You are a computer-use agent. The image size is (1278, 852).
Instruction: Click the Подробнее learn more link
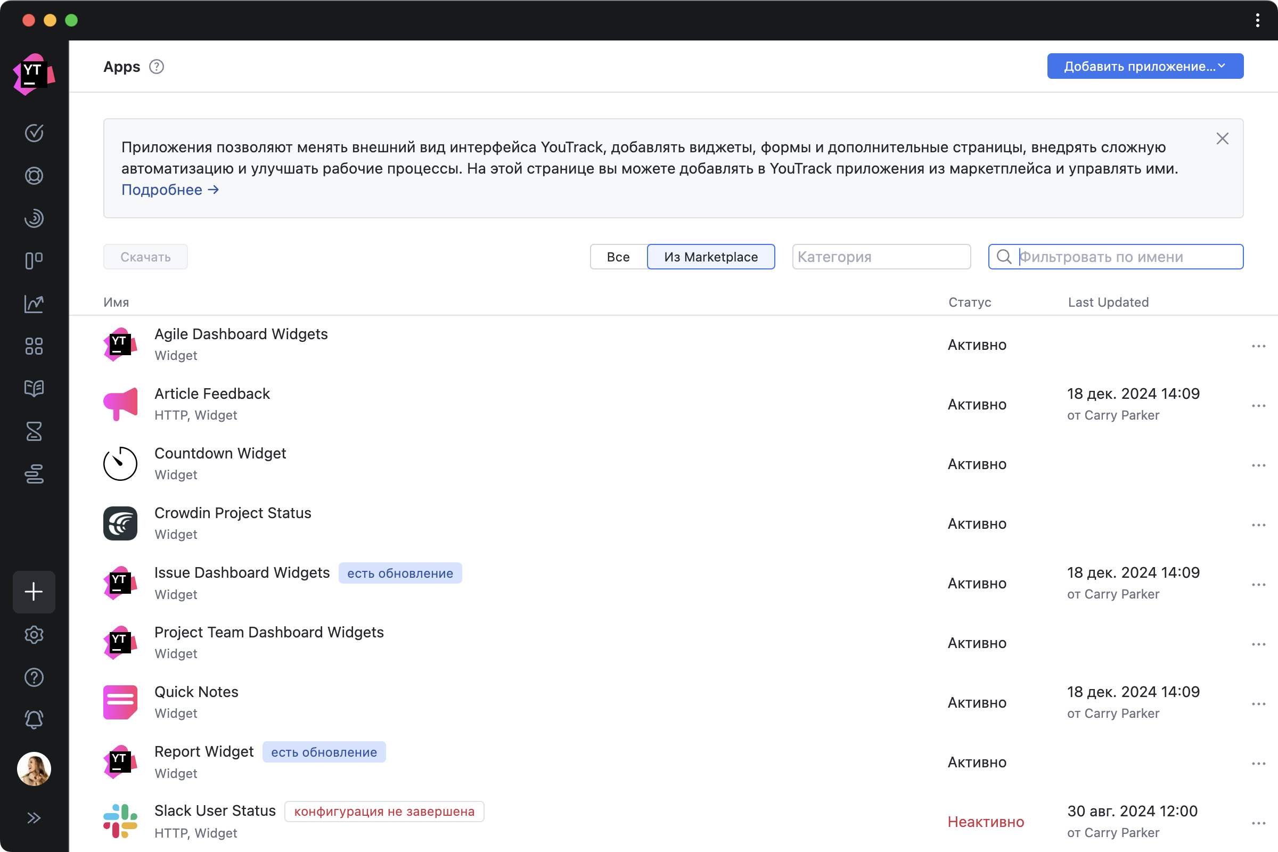(x=169, y=189)
